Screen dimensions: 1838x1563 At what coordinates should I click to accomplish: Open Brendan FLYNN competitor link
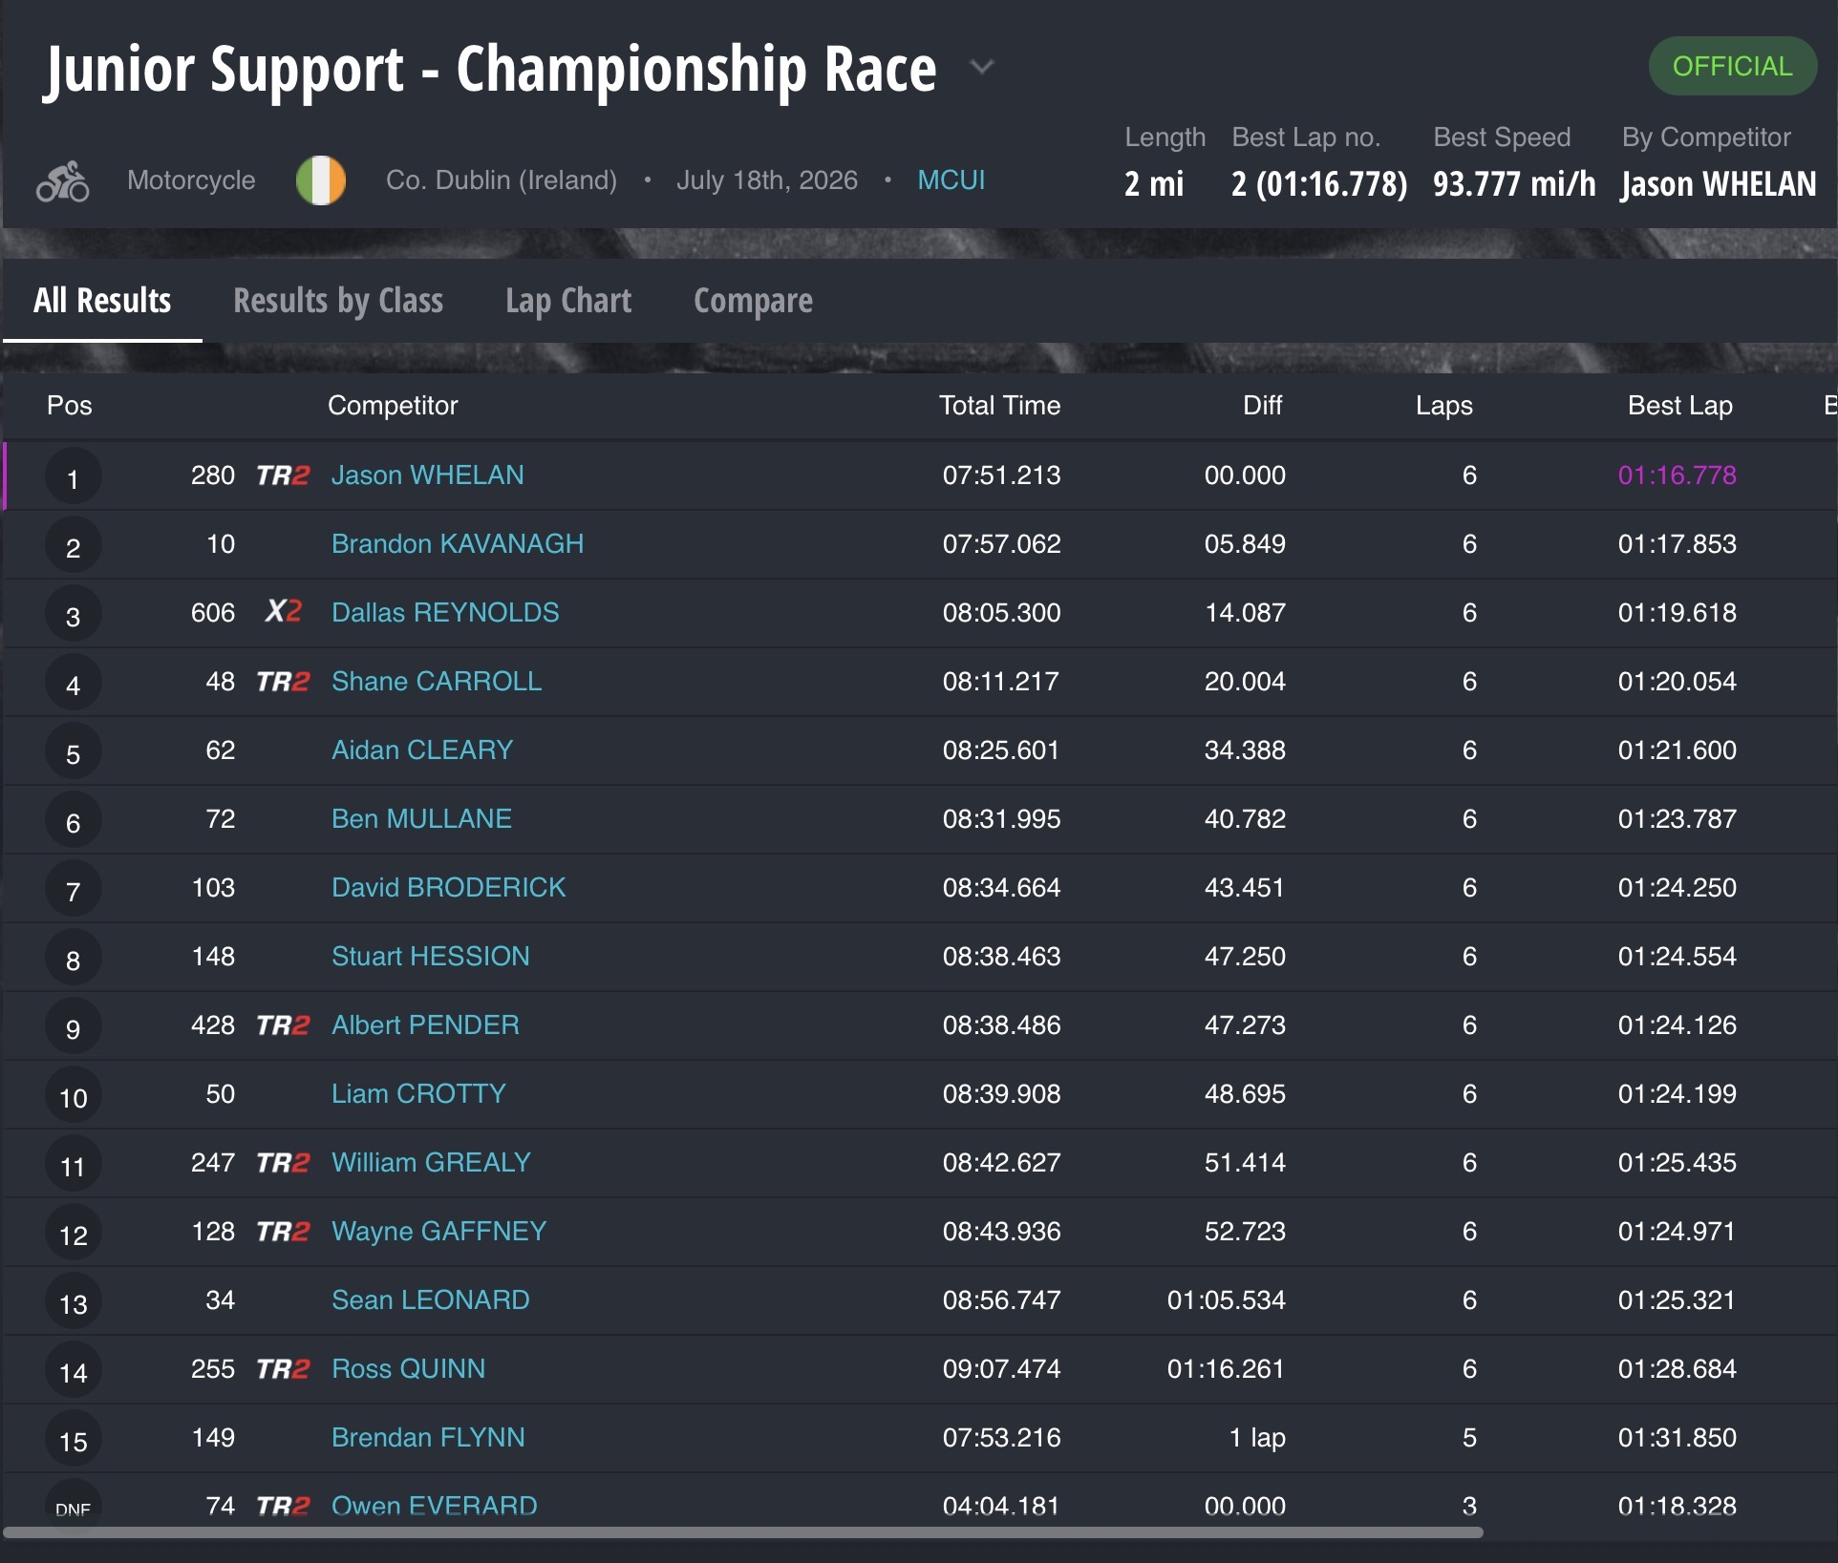coord(428,1438)
